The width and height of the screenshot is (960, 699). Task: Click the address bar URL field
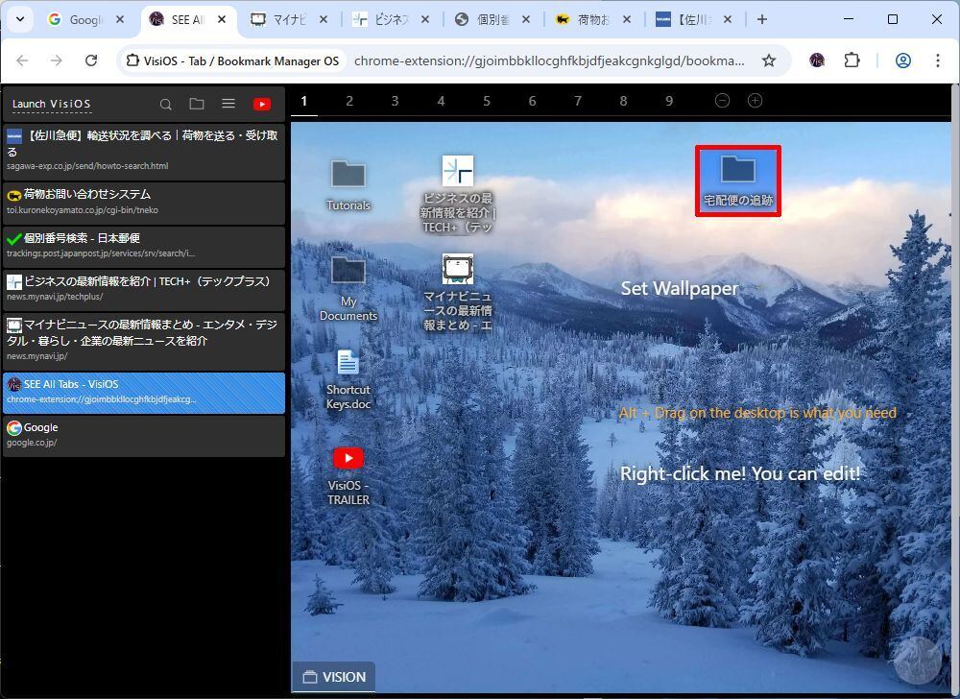(x=549, y=60)
